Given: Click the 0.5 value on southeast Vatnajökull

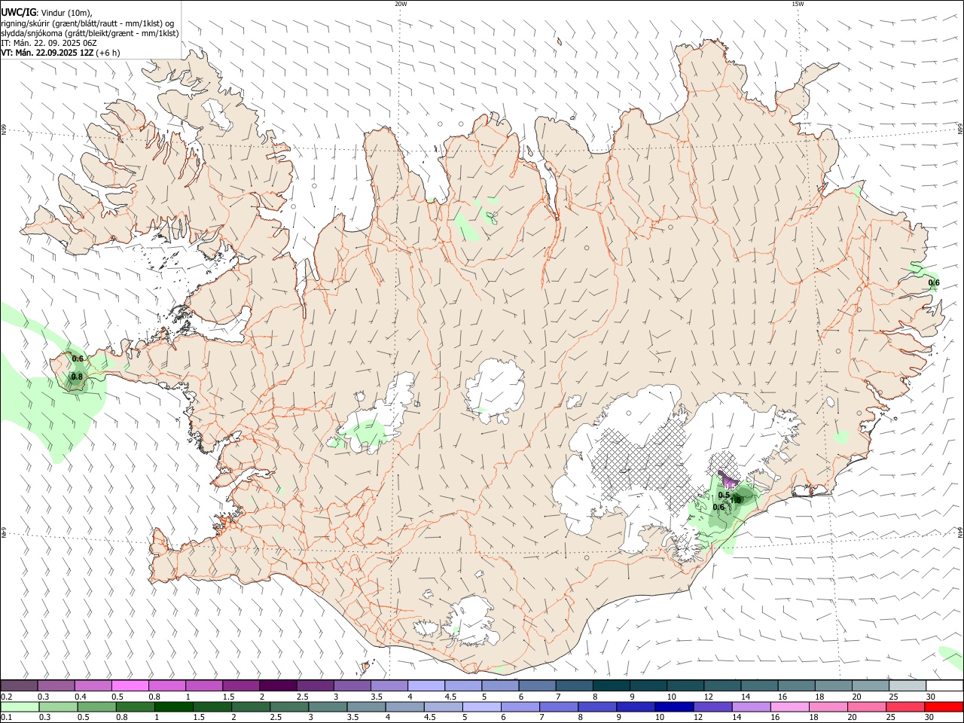Looking at the screenshot, I should coord(724,495).
